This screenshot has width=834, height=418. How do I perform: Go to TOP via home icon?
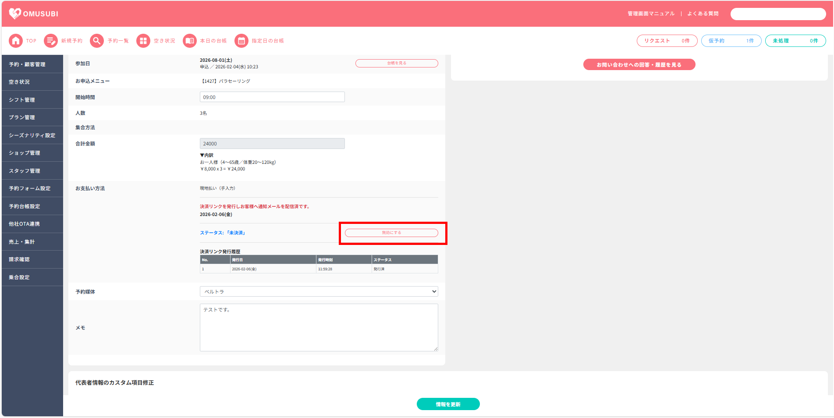[16, 41]
